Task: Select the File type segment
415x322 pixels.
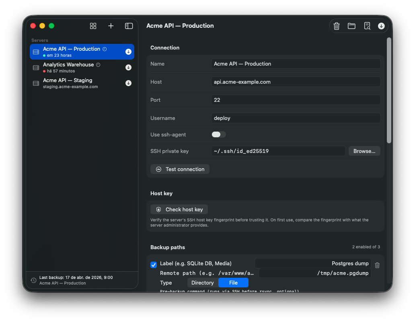Action: pos(233,283)
